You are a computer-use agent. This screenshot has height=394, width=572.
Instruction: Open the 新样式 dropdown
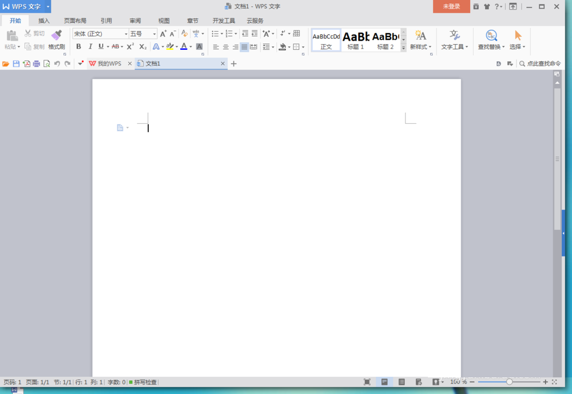point(420,47)
